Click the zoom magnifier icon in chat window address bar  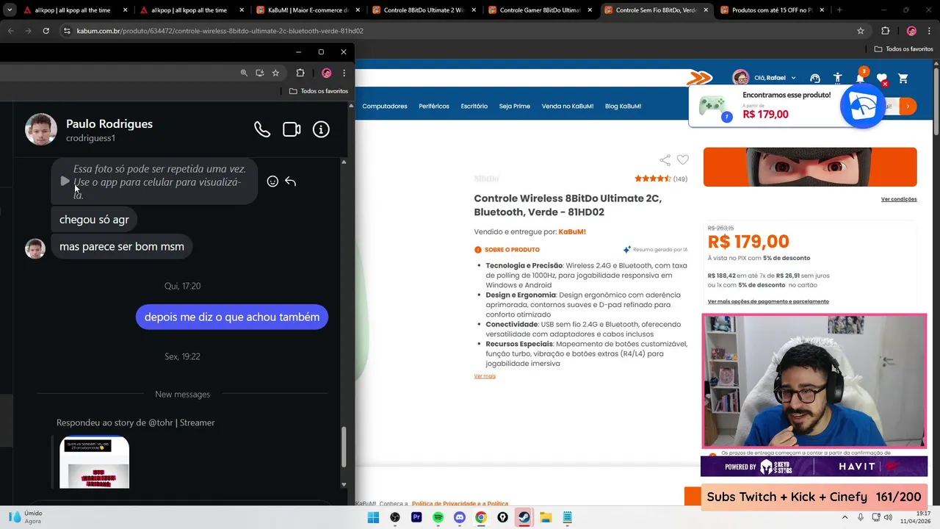pyautogui.click(x=244, y=73)
